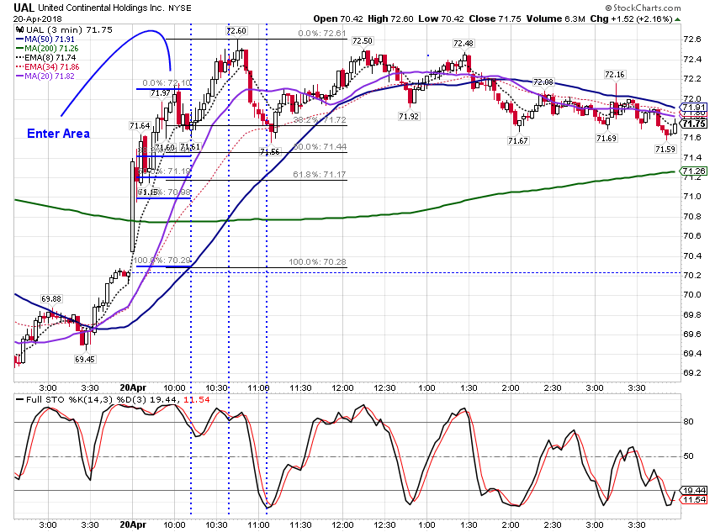Image resolution: width=715 pixels, height=532 pixels.
Task: Select the company name United Continental Holdings Inc.
Action: click(101, 8)
